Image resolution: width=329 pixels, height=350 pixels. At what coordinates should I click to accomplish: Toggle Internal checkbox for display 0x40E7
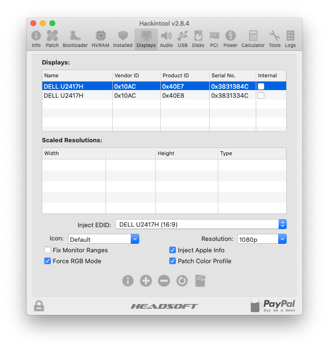(x=261, y=86)
